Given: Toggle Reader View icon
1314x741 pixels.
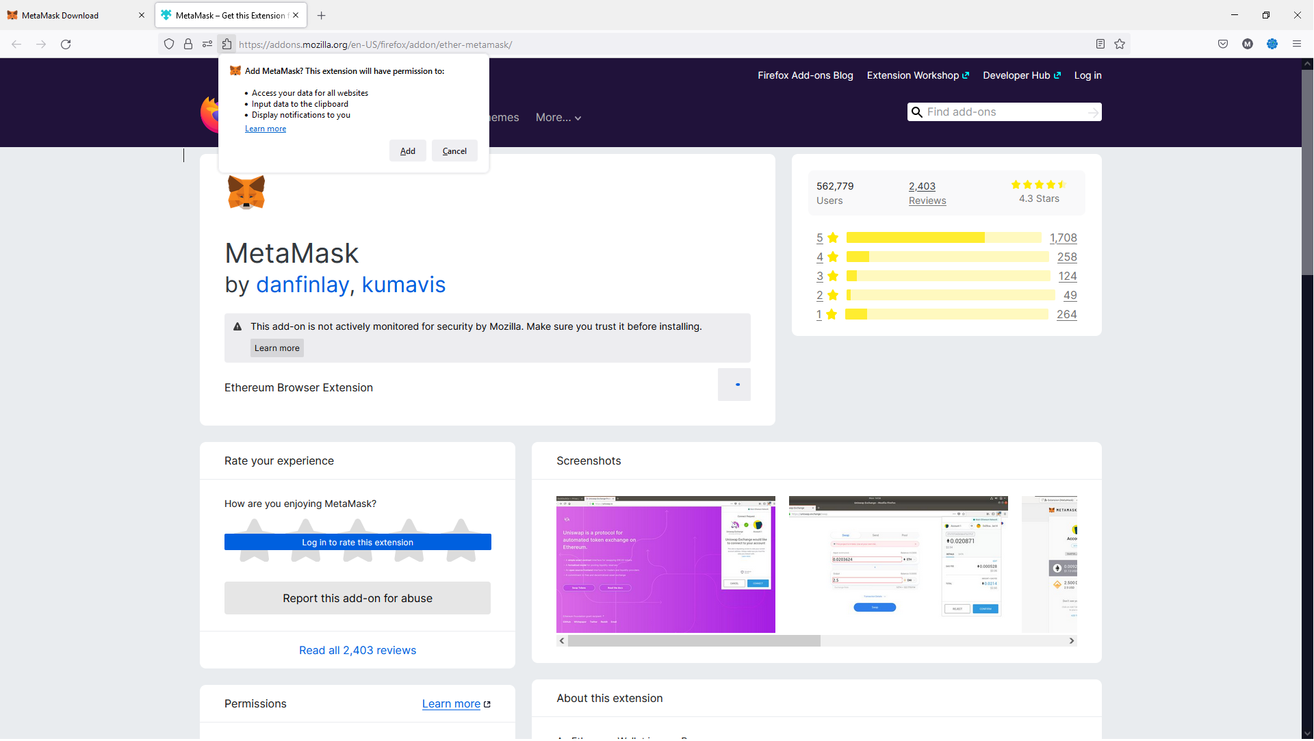Looking at the screenshot, I should pyautogui.click(x=1100, y=44).
